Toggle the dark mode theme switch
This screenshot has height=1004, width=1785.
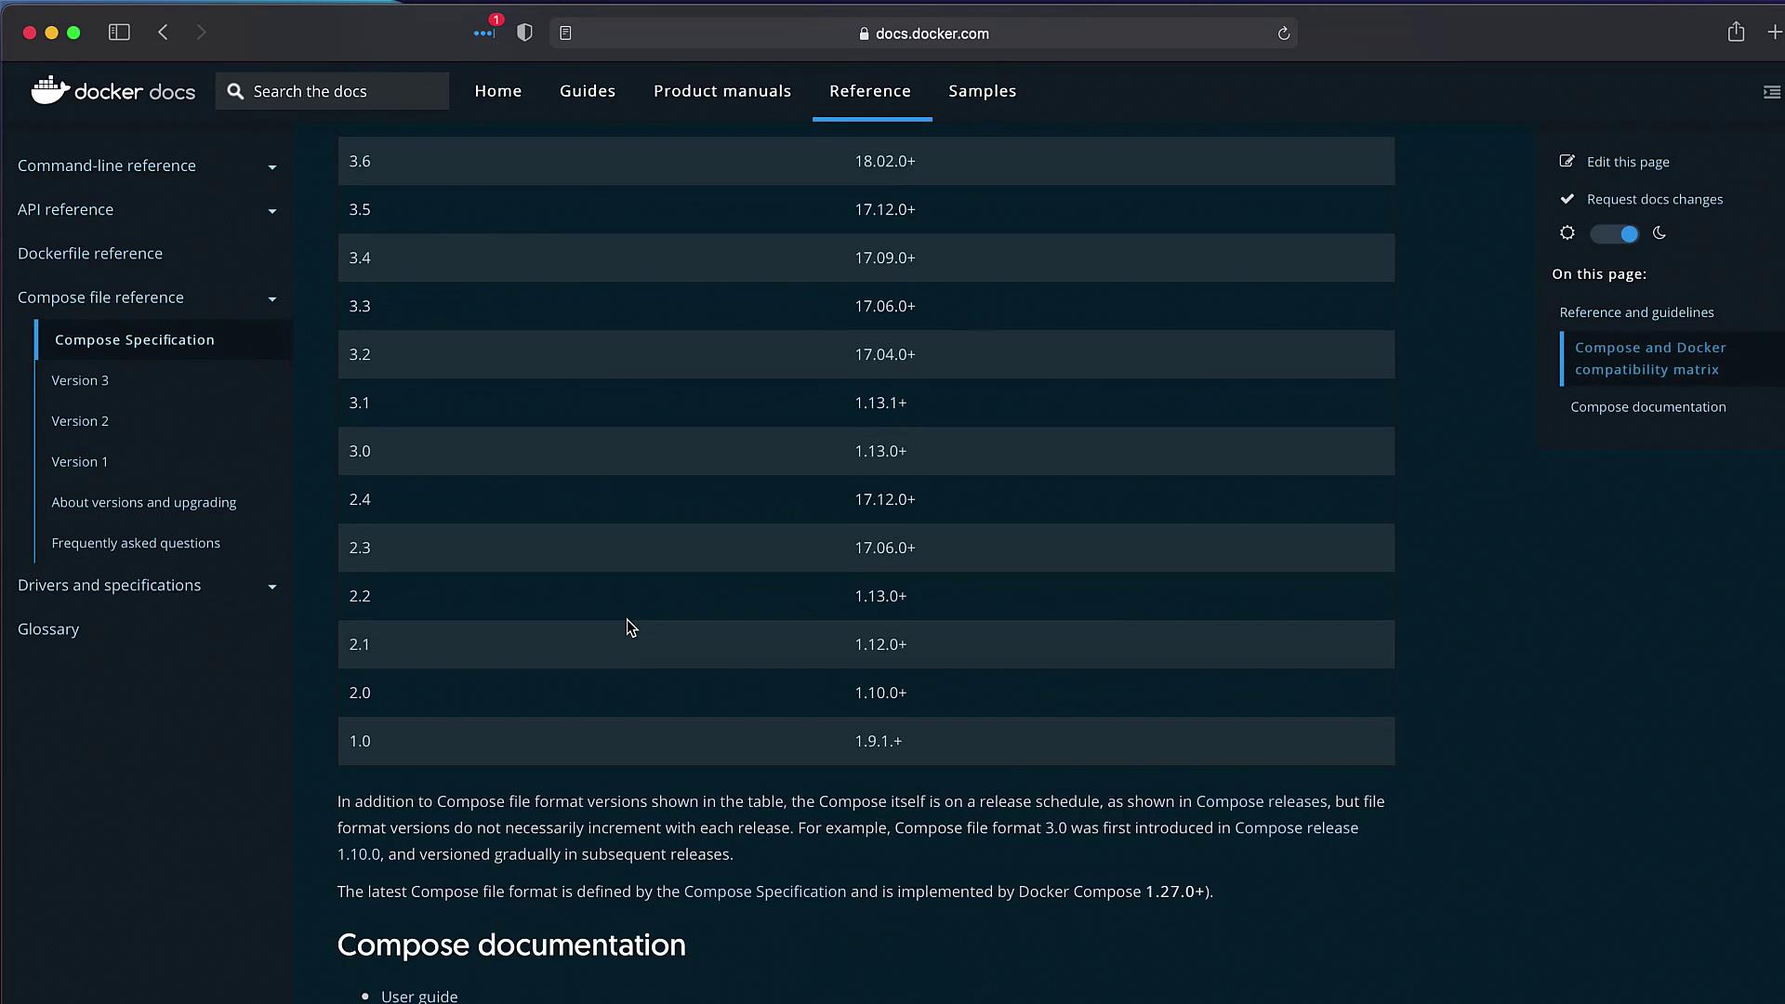tap(1614, 234)
